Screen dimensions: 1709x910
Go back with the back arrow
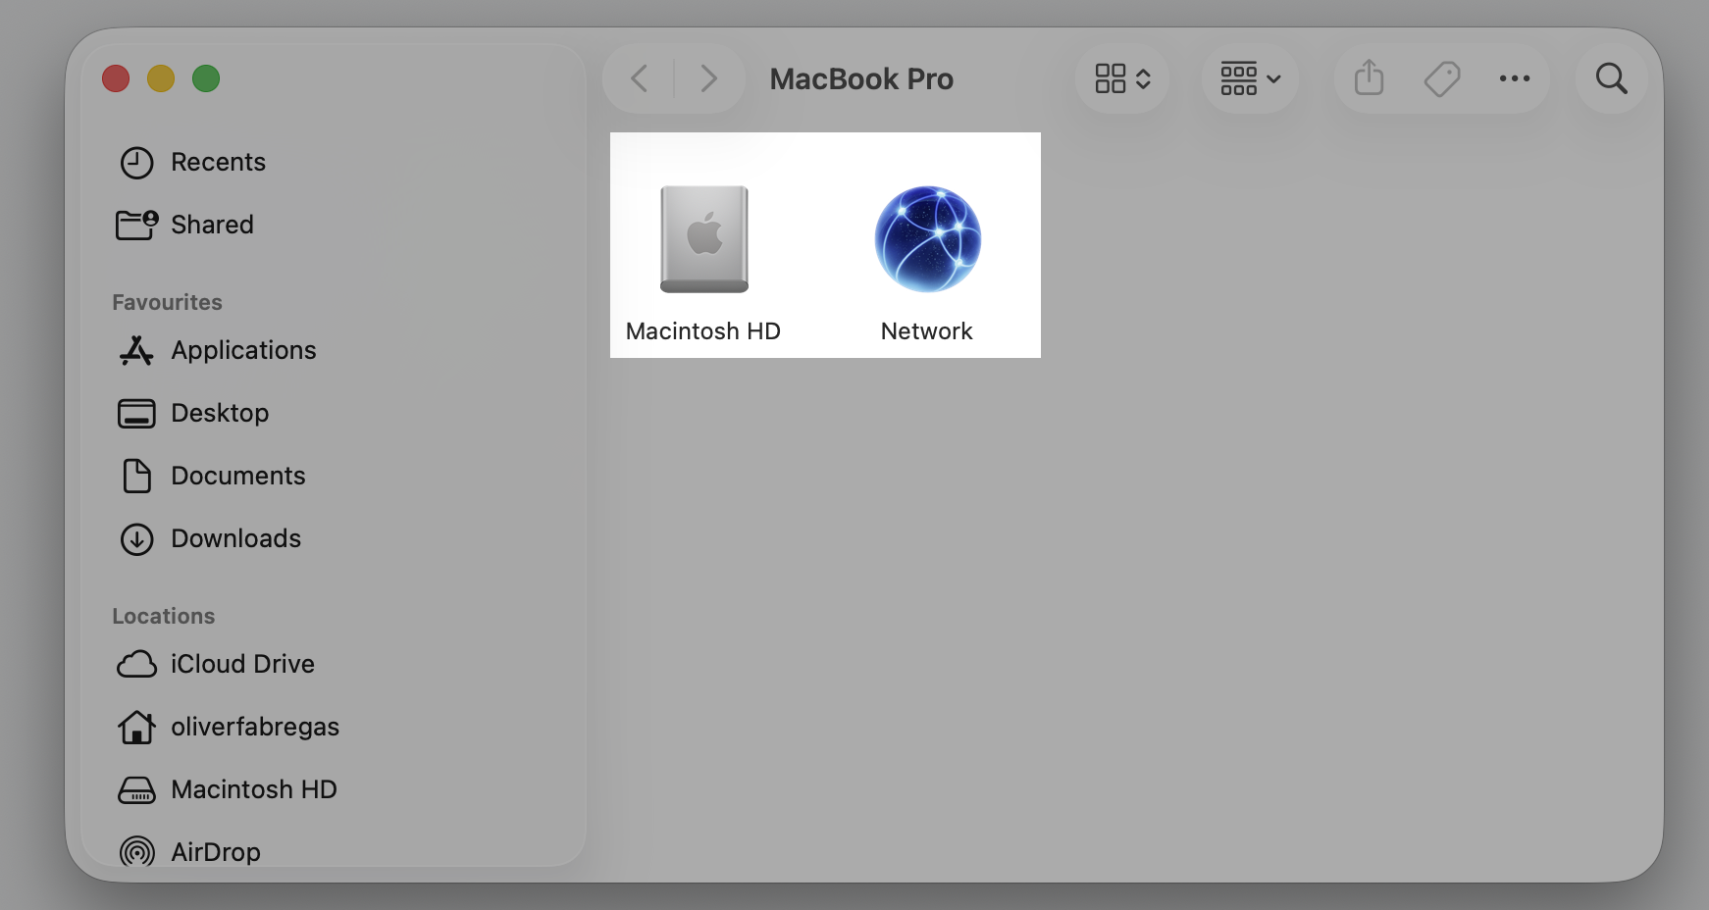pyautogui.click(x=639, y=78)
